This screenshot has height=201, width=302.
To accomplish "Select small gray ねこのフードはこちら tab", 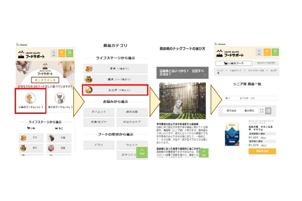I will pyautogui.click(x=266, y=63).
